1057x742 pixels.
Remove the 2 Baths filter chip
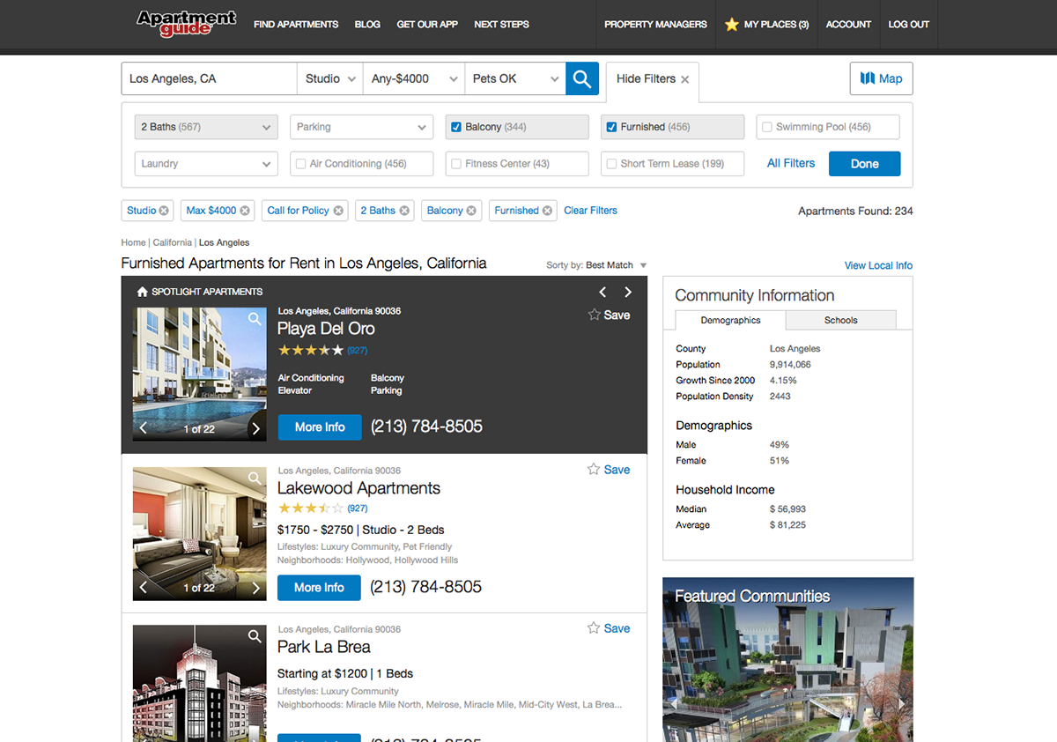coord(404,211)
